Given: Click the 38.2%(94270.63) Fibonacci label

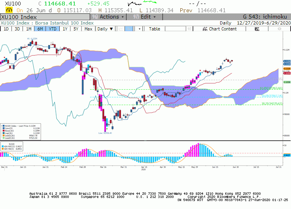Looking at the screenshot, I should coord(272,104).
